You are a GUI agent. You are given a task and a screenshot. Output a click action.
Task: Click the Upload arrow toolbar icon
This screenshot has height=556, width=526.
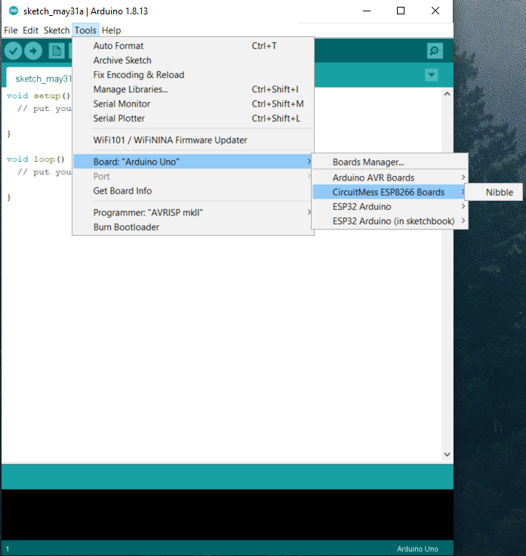coord(33,51)
